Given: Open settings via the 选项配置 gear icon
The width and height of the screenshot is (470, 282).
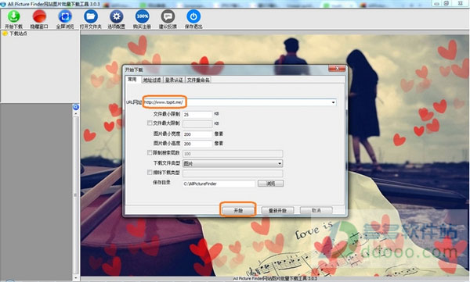Looking at the screenshot, I should (116, 16).
